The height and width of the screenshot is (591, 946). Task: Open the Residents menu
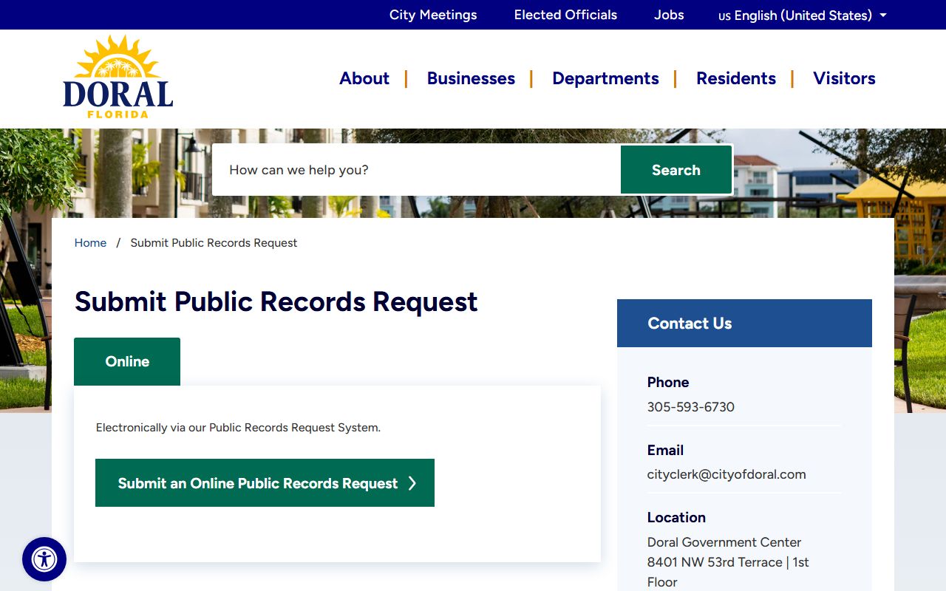point(736,78)
